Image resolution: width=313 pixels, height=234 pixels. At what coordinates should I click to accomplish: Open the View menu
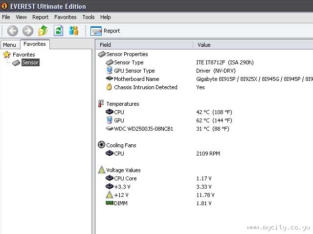(x=21, y=17)
